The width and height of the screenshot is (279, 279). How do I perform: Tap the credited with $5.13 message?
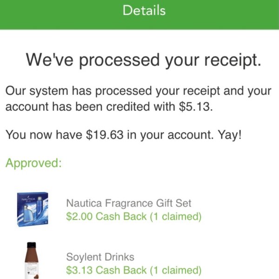138,99
